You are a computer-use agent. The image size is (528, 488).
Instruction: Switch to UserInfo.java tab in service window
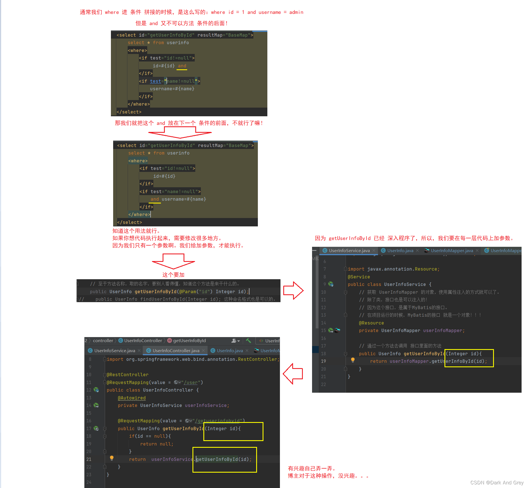click(x=400, y=250)
